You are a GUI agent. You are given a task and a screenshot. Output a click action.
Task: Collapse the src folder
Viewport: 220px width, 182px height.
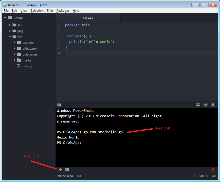pyautogui.click(x=10, y=37)
